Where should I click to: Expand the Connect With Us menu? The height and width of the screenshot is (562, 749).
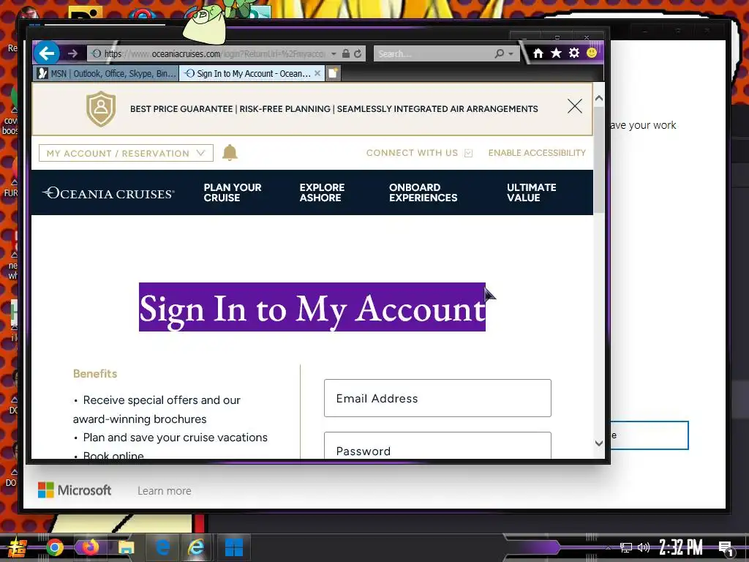click(419, 153)
